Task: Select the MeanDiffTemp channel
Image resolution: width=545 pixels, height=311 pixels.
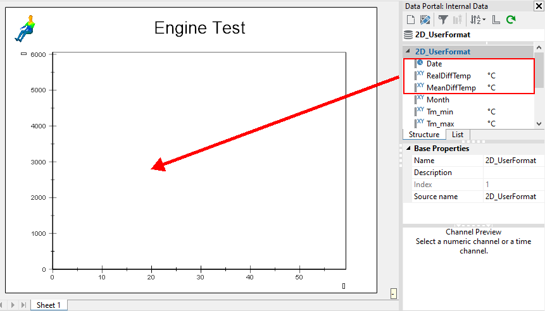Action: coord(451,88)
